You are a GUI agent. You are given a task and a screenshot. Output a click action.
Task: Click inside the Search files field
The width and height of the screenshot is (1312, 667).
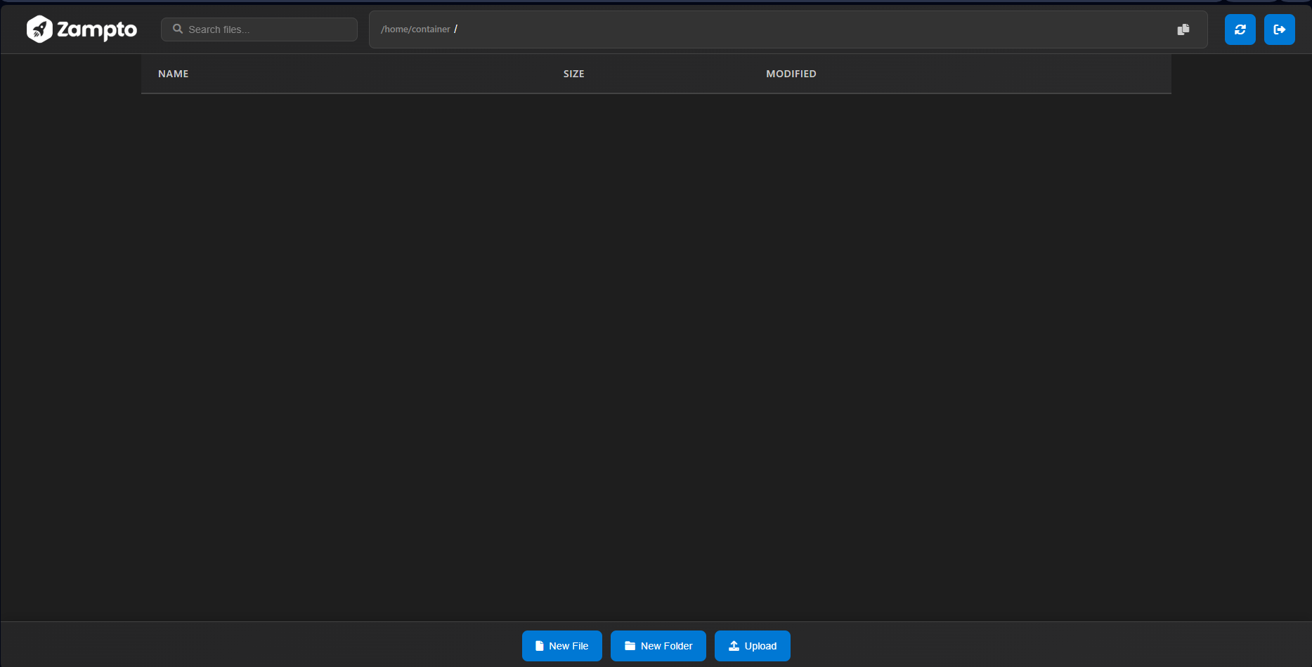click(x=267, y=29)
